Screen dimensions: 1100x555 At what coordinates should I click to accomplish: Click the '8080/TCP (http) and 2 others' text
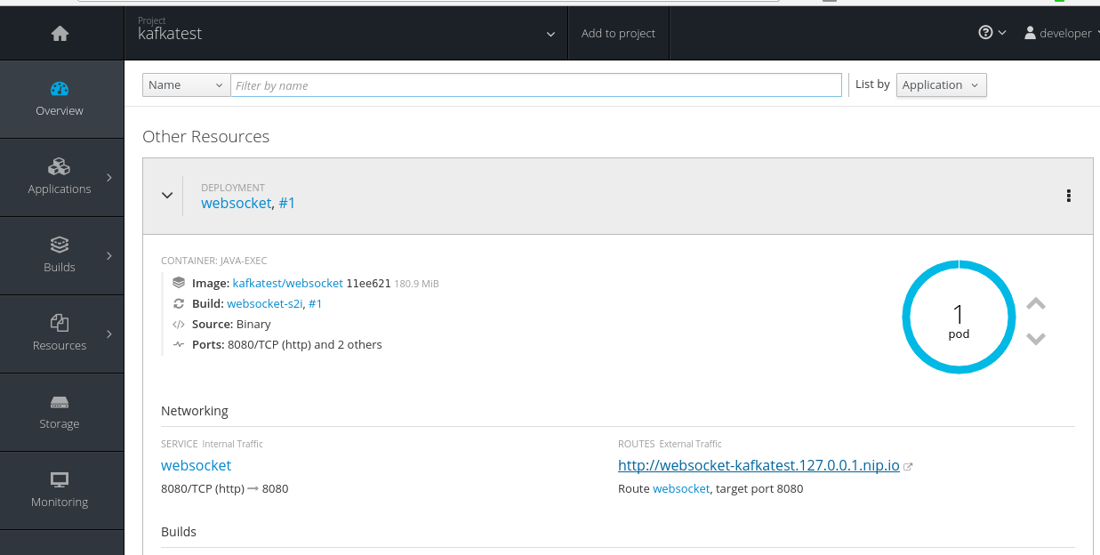tap(305, 345)
